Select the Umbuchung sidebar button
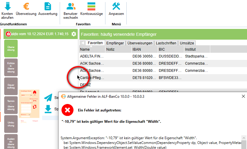247x149 pixels. (11, 124)
